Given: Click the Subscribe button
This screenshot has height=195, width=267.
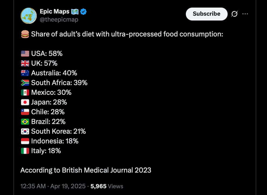Looking at the screenshot, I should tap(207, 14).
